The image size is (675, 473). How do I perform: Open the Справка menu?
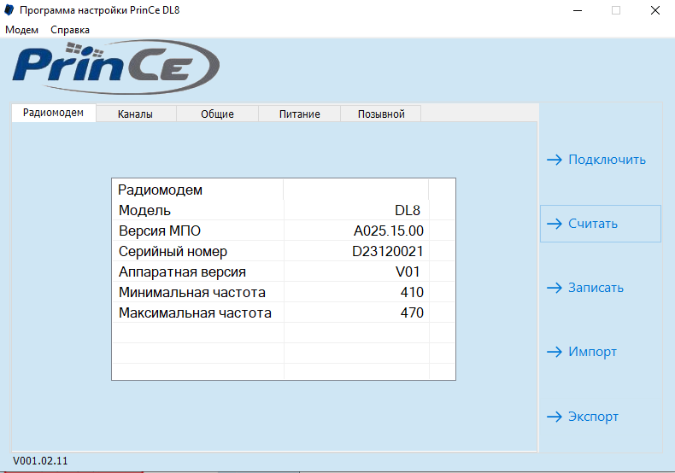click(70, 30)
